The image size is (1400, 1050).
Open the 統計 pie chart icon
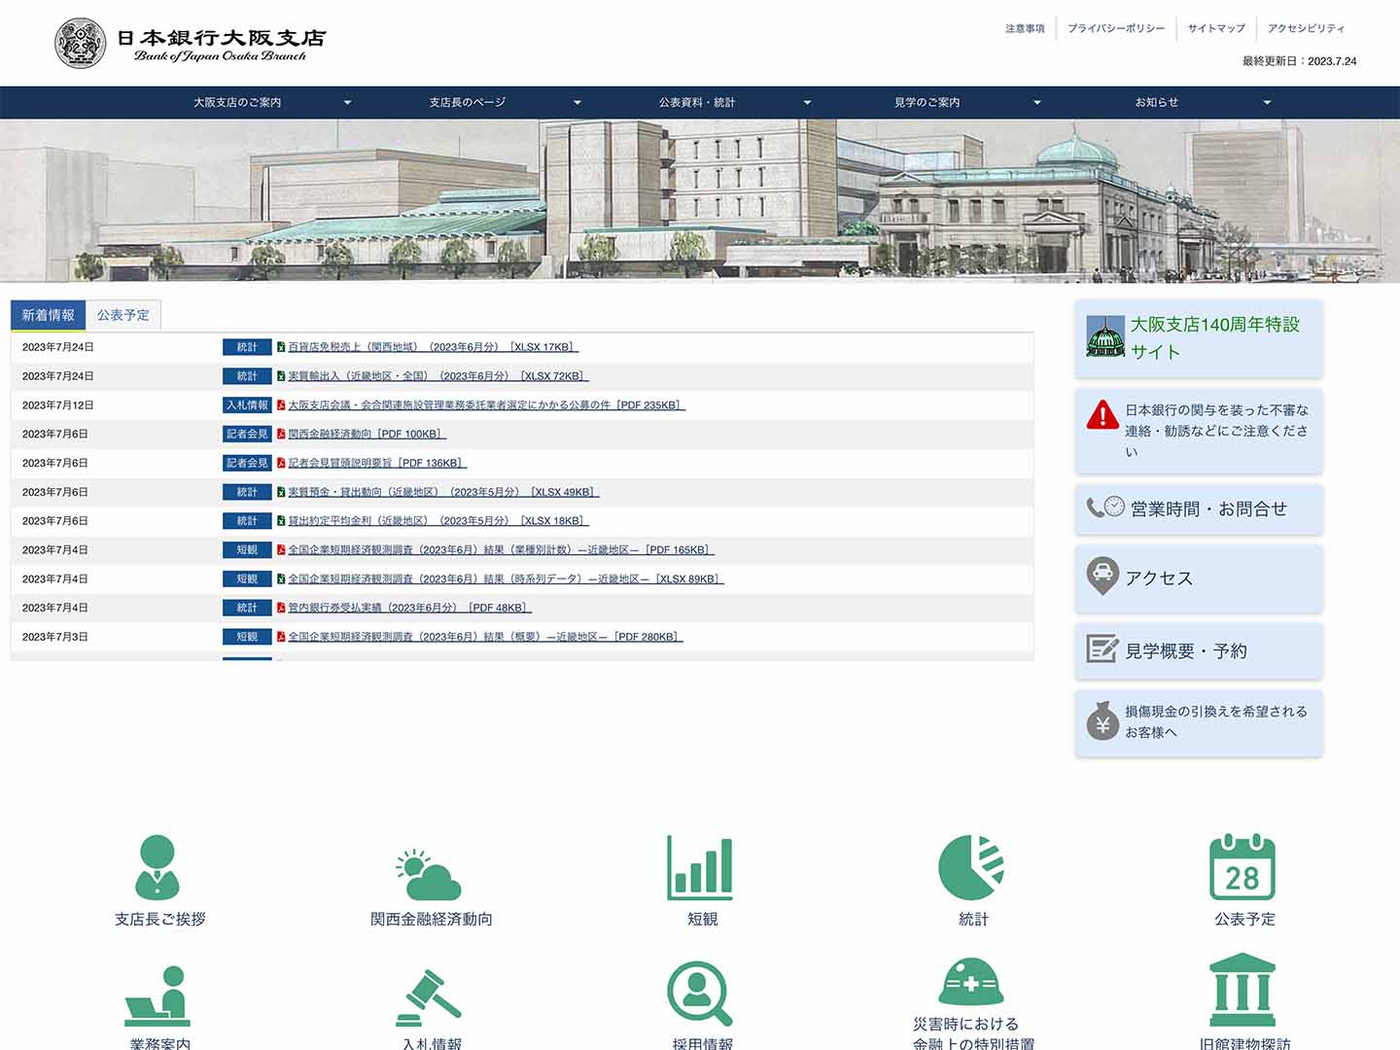[x=971, y=867]
